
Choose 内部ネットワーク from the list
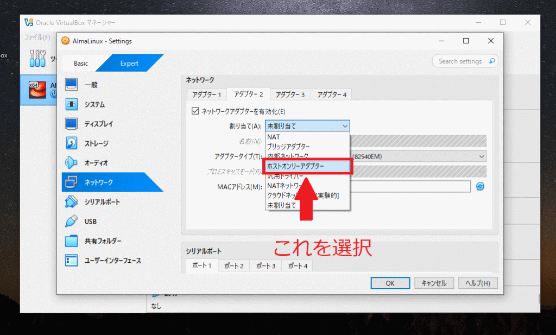(x=307, y=156)
